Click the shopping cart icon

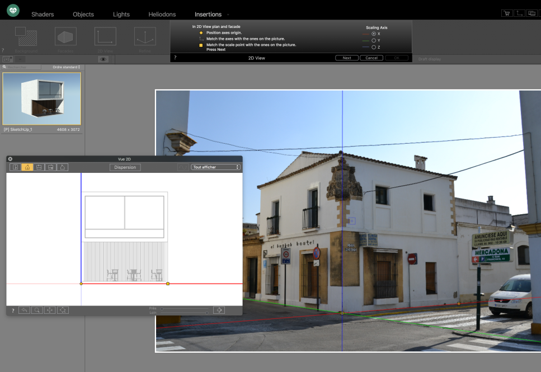click(506, 13)
